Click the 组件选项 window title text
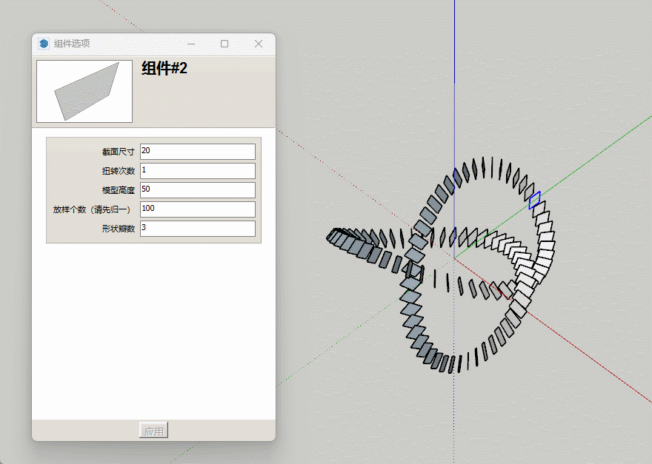652x464 pixels. coord(72,44)
